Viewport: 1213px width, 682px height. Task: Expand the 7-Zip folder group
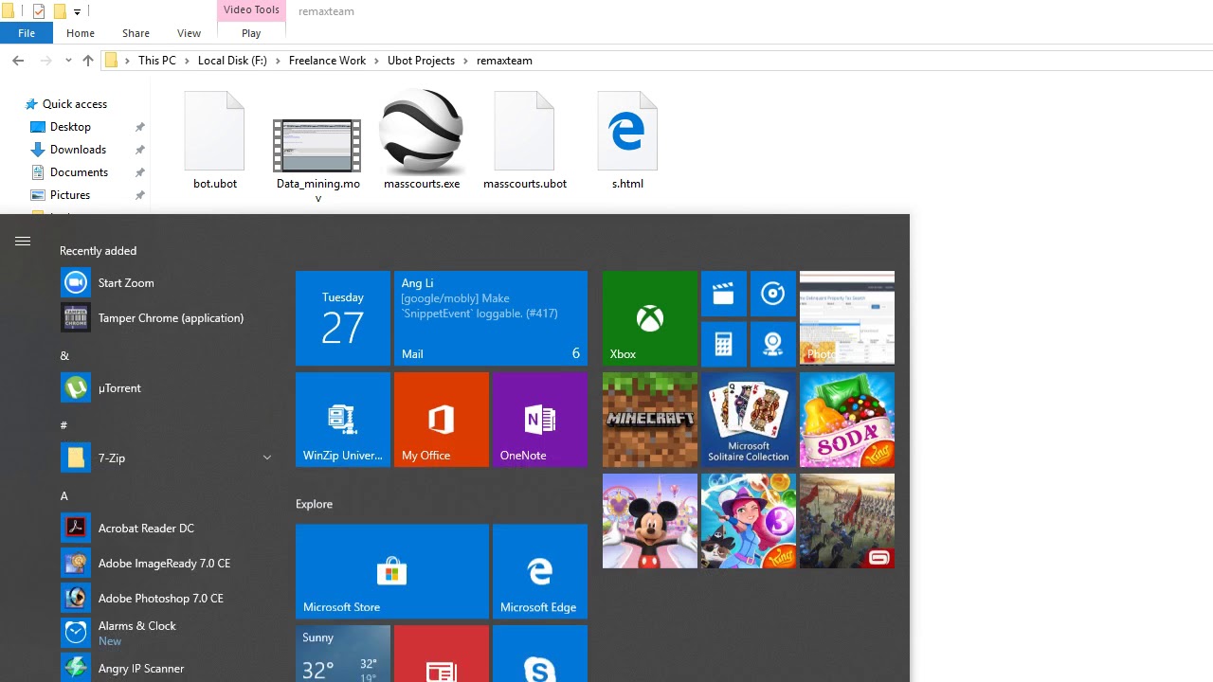pyautogui.click(x=266, y=458)
